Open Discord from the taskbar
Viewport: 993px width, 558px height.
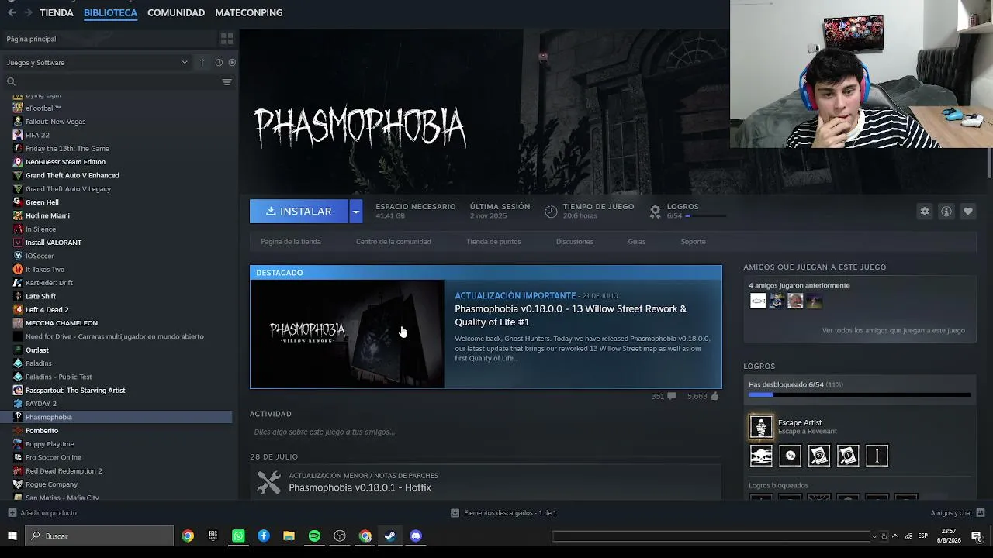point(416,536)
